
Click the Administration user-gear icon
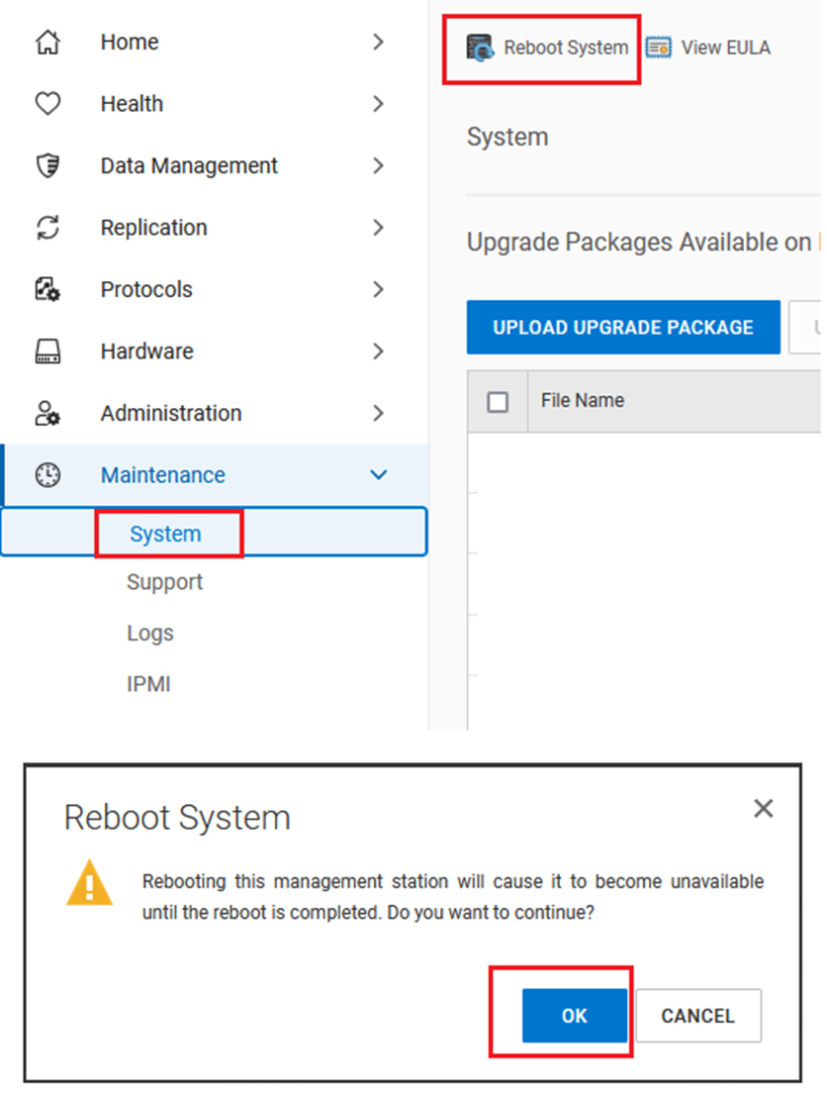click(x=47, y=414)
